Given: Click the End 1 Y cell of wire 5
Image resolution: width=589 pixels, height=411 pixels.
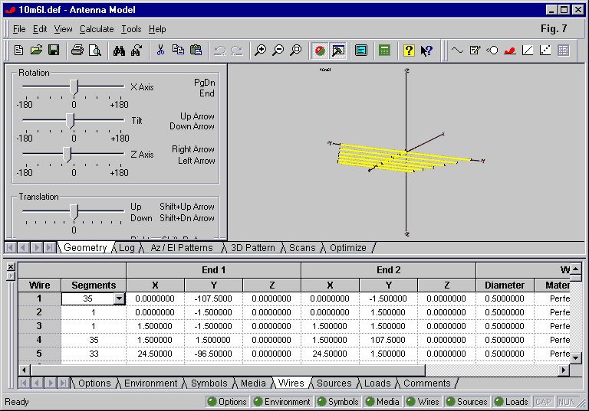Looking at the screenshot, I should click(213, 354).
